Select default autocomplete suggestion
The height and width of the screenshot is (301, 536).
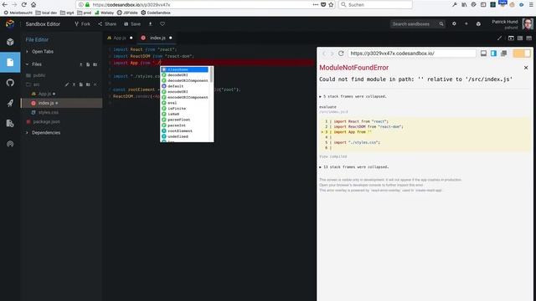pos(184,86)
